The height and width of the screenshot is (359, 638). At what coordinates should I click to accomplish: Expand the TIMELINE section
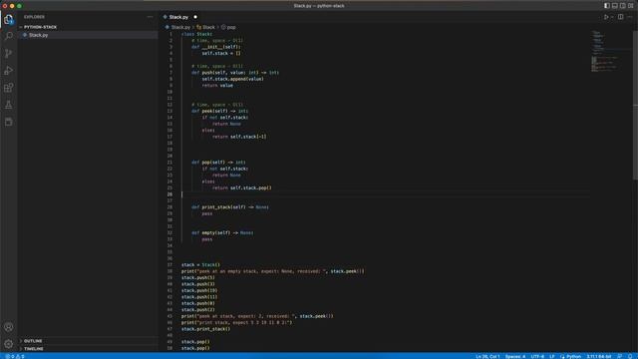pyautogui.click(x=88, y=349)
